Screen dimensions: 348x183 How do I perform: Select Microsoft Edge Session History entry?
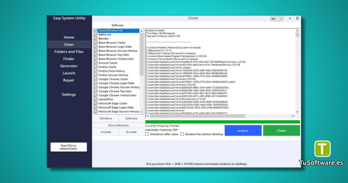[x=119, y=112]
